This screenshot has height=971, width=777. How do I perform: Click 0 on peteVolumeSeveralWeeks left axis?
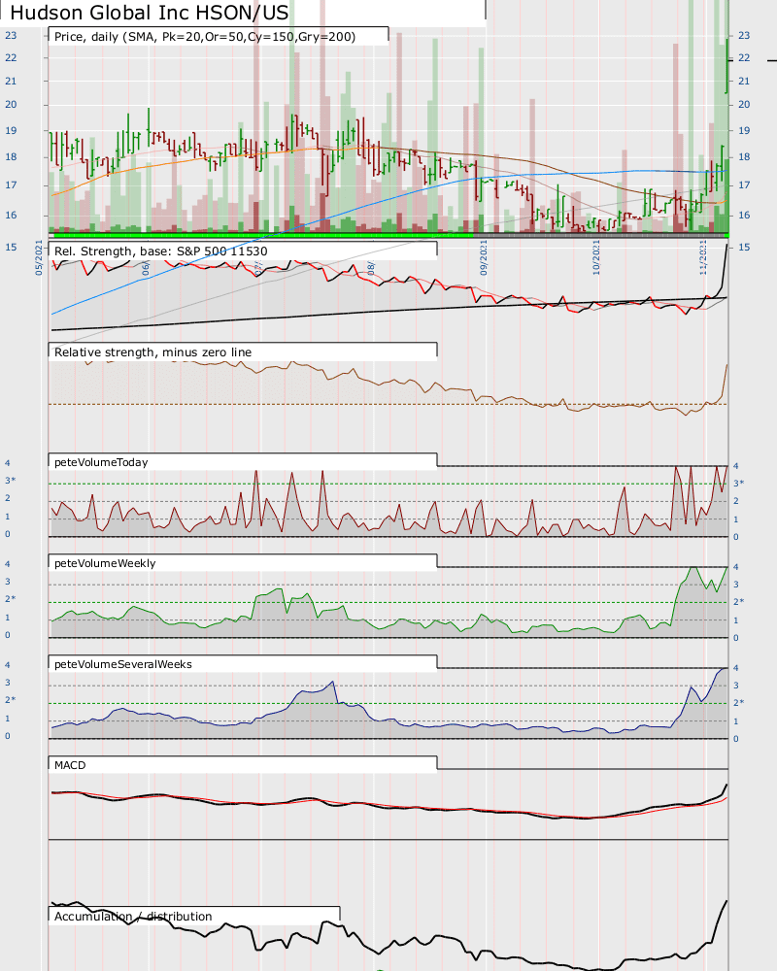point(8,736)
